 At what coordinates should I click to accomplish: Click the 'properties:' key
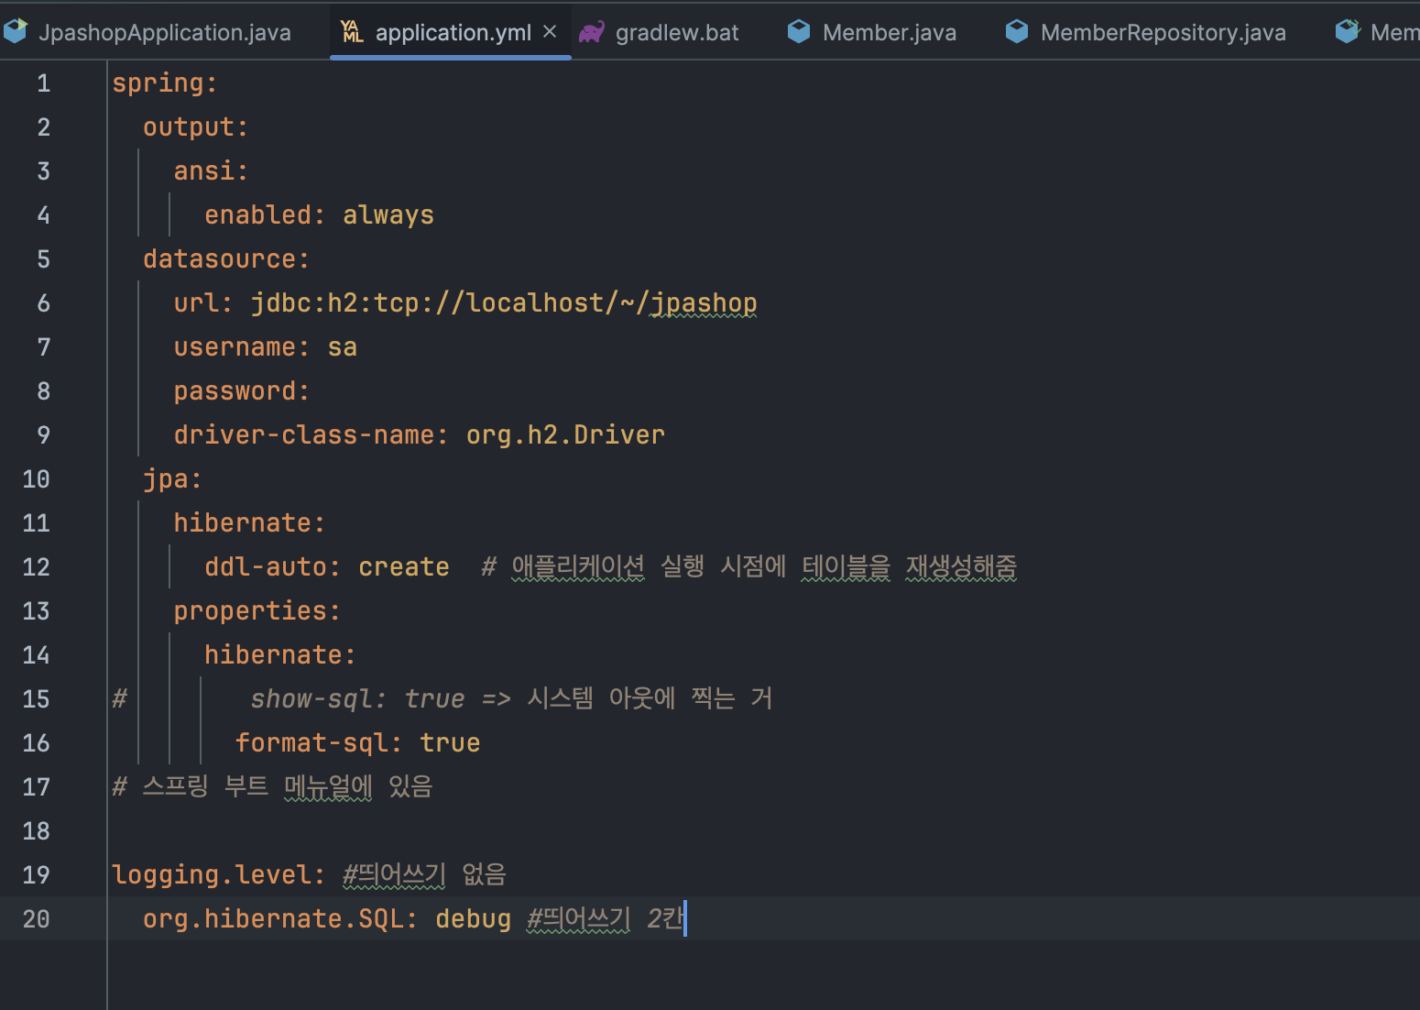click(257, 611)
